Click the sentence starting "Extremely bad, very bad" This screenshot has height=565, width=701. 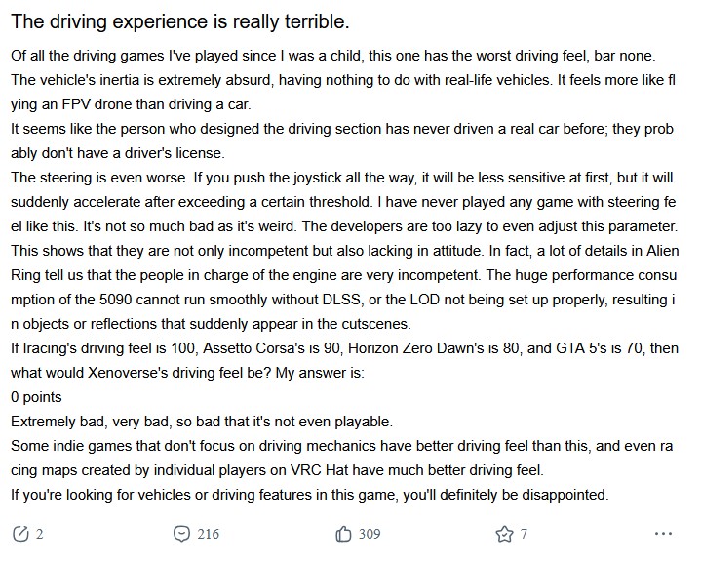click(201, 422)
